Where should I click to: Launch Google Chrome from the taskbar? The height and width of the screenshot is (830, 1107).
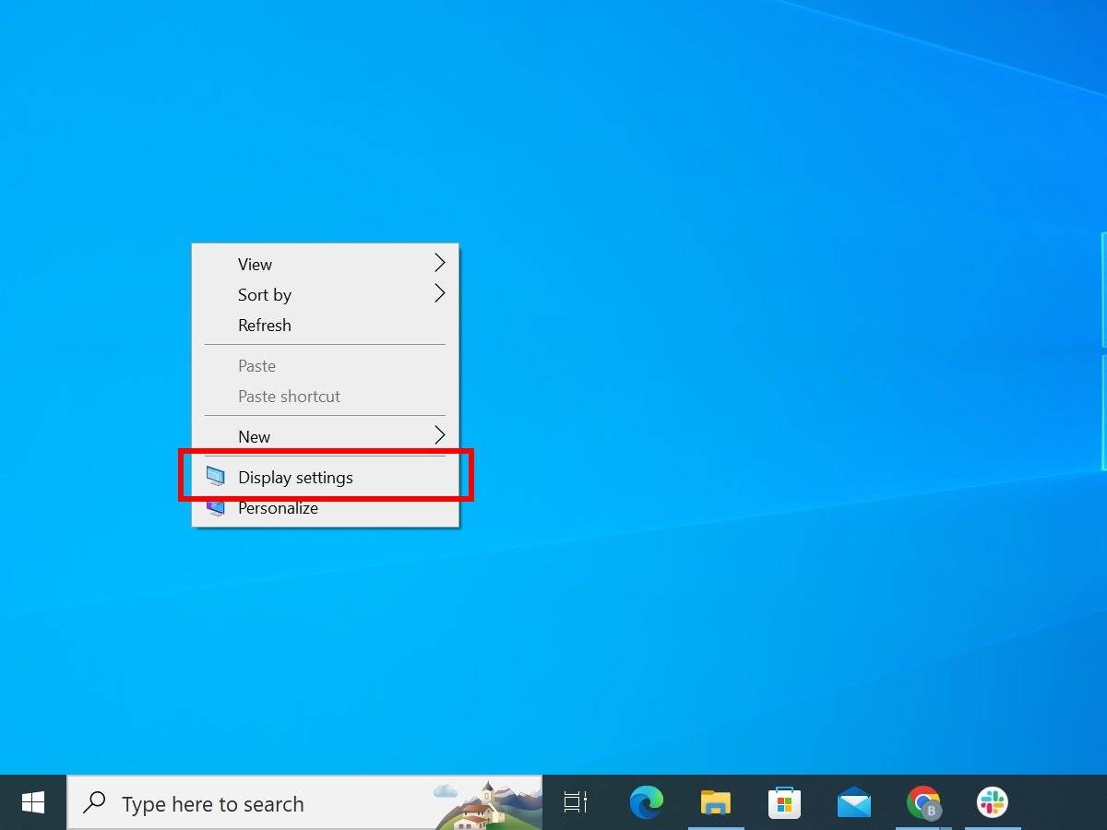click(x=922, y=802)
